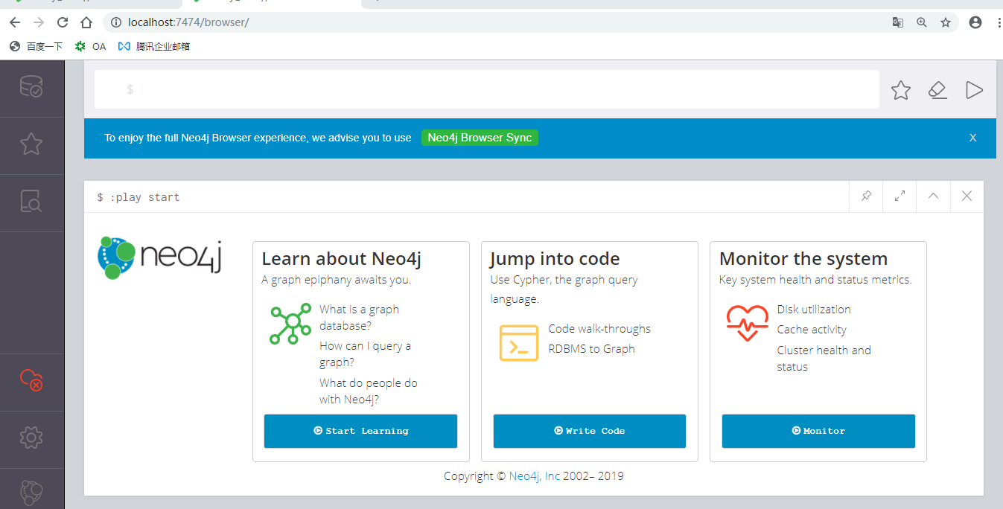Click the 'Jump into code' heading
This screenshot has width=1003, height=509.
click(555, 259)
